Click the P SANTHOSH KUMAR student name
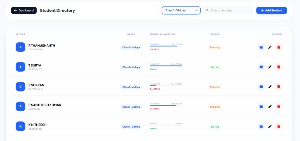Image resolution: width=300 pixels, height=141 pixels. coord(45,105)
